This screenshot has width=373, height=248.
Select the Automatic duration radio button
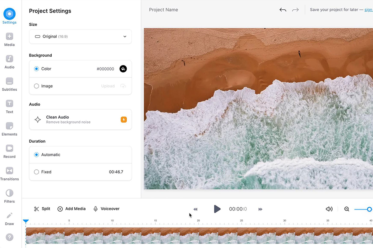[37, 155]
